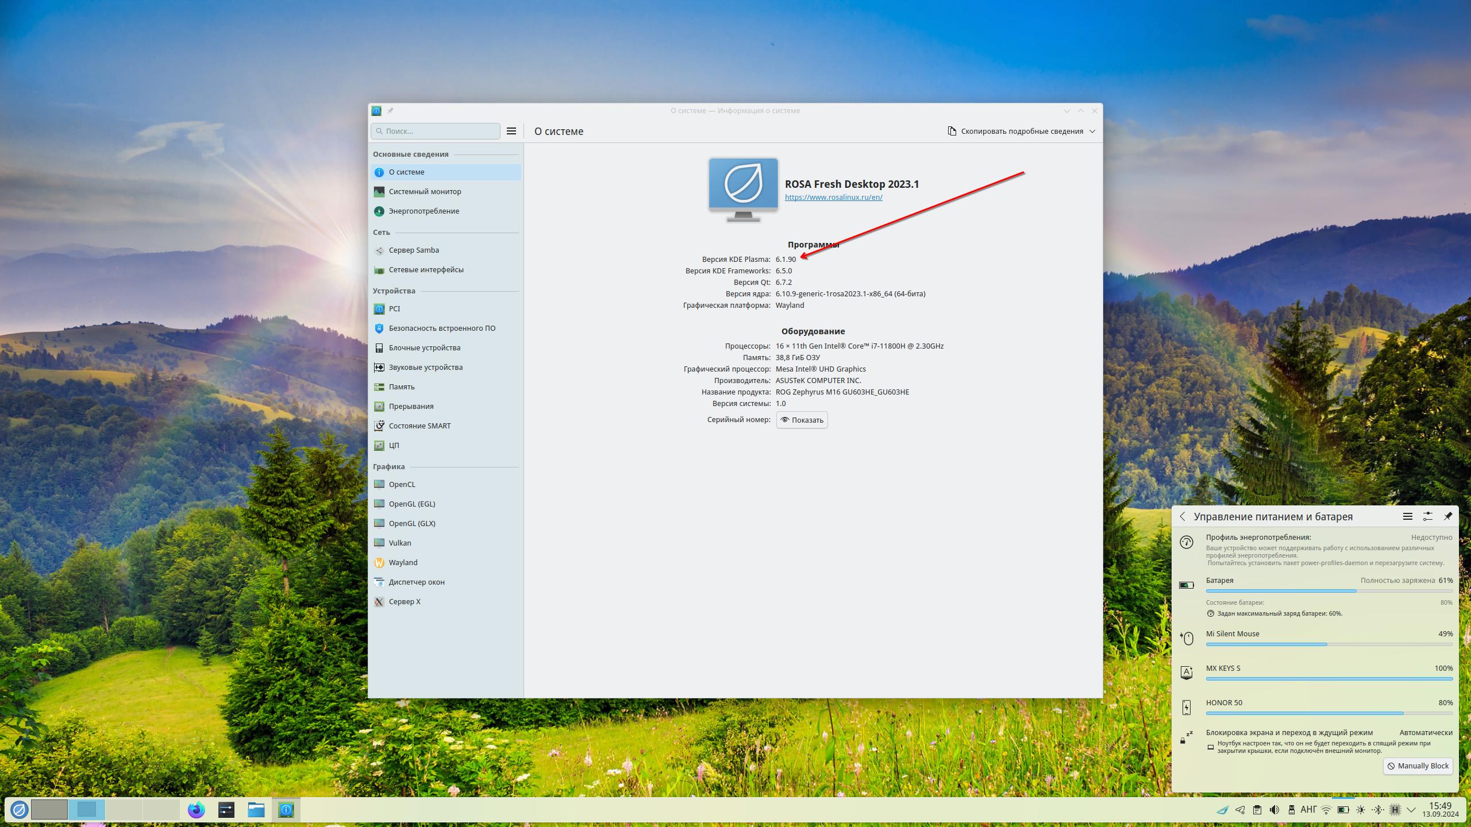Toggle the power popup pin open
This screenshot has width=1471, height=827.
(x=1448, y=516)
